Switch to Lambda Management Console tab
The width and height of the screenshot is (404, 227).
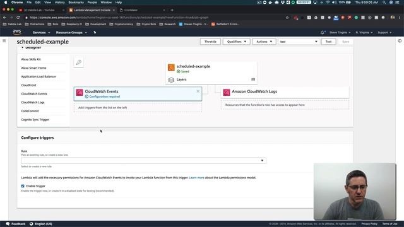[x=92, y=10]
